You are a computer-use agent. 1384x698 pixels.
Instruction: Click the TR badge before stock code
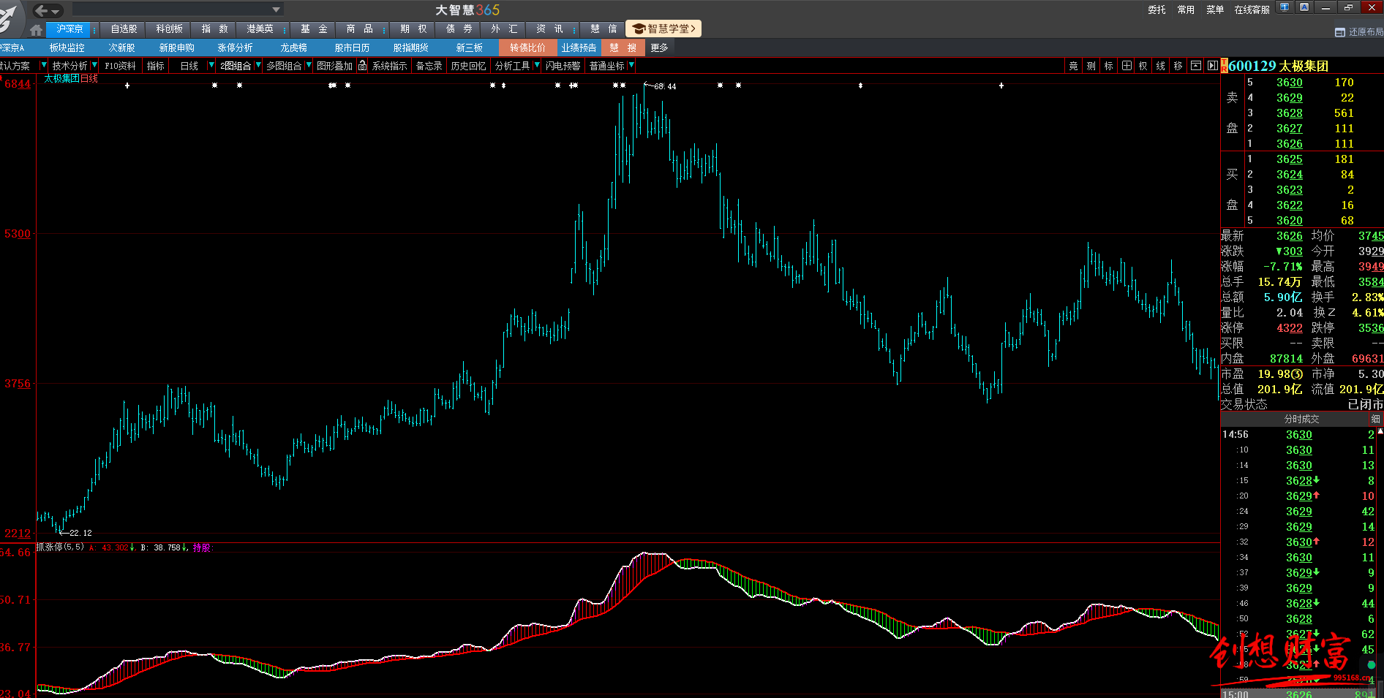[1224, 66]
